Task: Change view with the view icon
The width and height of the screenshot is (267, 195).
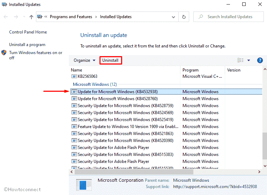Action: tap(240, 60)
